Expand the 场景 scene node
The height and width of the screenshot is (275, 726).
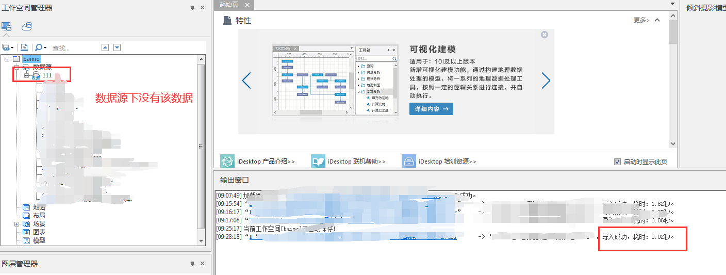pyautogui.click(x=17, y=224)
